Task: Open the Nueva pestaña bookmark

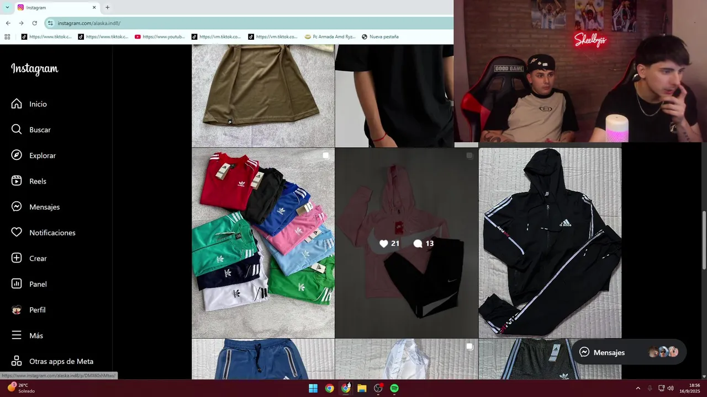Action: (380, 37)
